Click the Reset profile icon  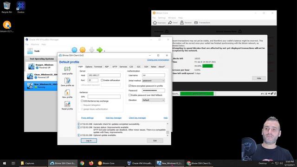coord(67,104)
